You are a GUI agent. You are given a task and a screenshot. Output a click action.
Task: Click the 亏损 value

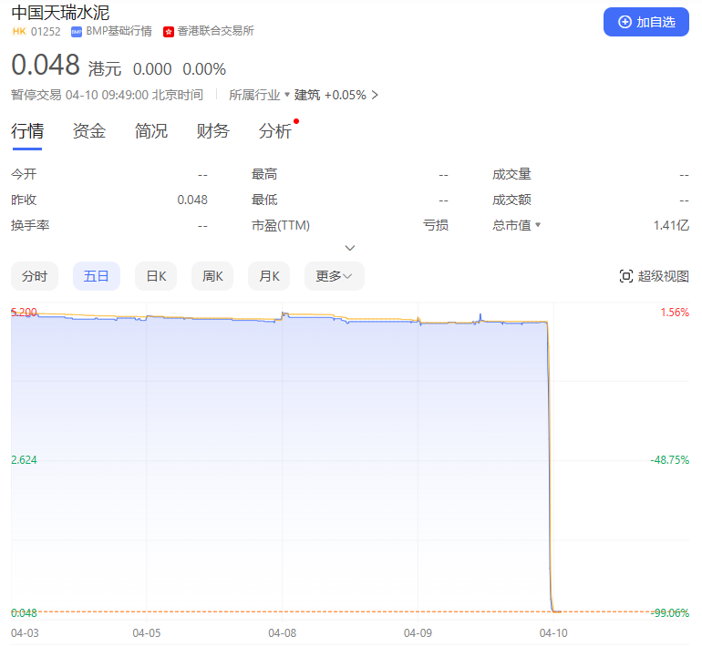(436, 225)
